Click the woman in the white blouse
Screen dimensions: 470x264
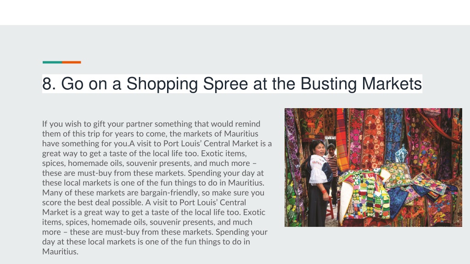pos(319,182)
